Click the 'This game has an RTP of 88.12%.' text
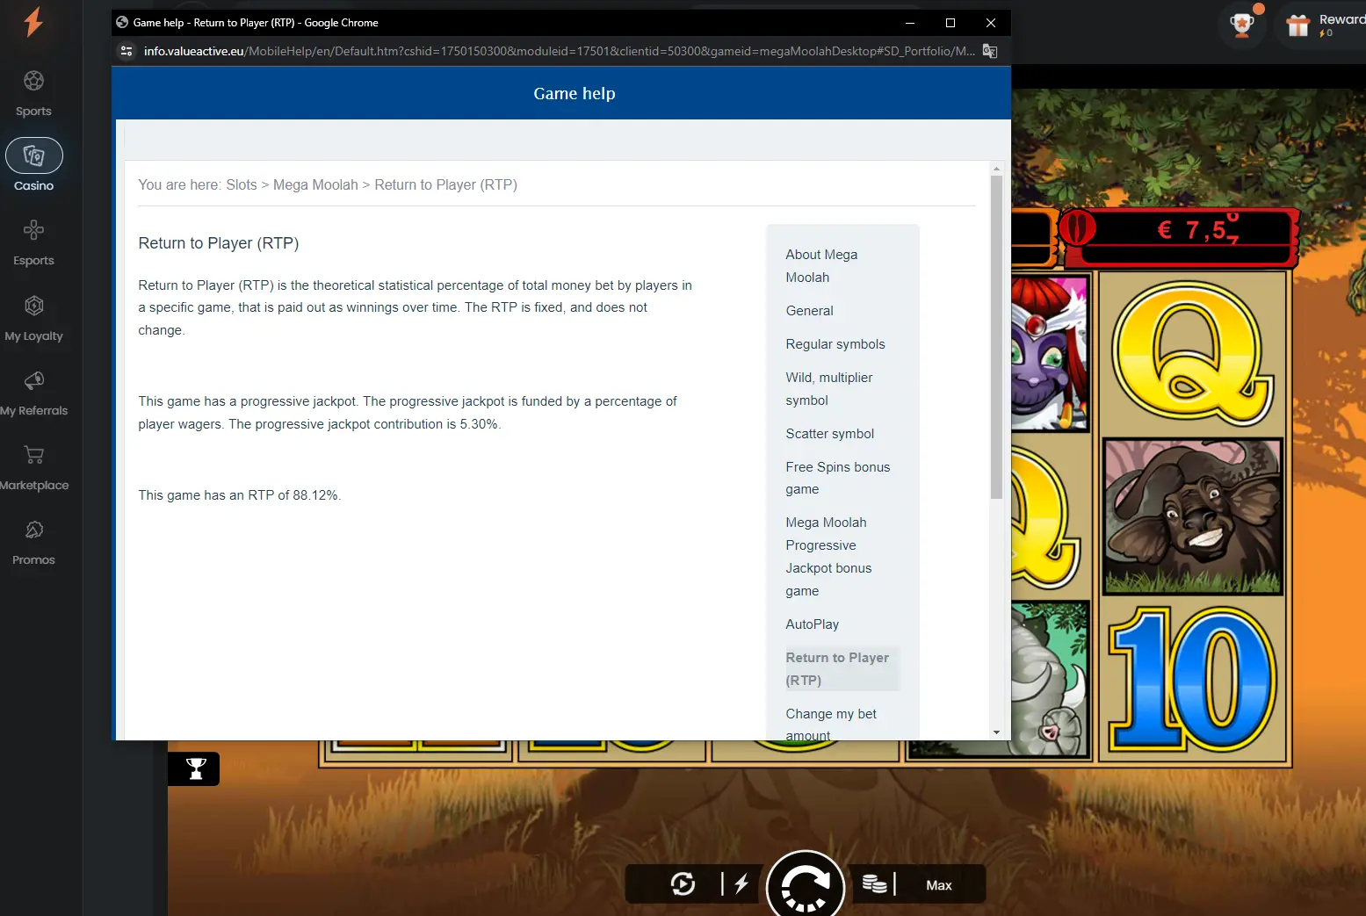Image resolution: width=1366 pixels, height=916 pixels. (x=239, y=495)
